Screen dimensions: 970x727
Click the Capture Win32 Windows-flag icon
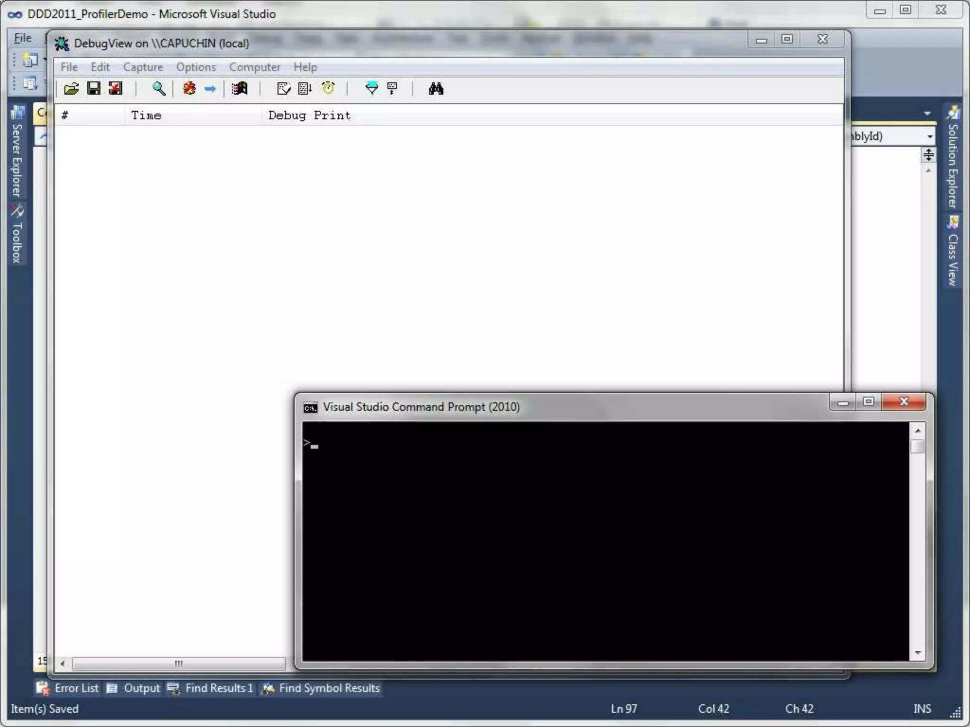point(240,89)
